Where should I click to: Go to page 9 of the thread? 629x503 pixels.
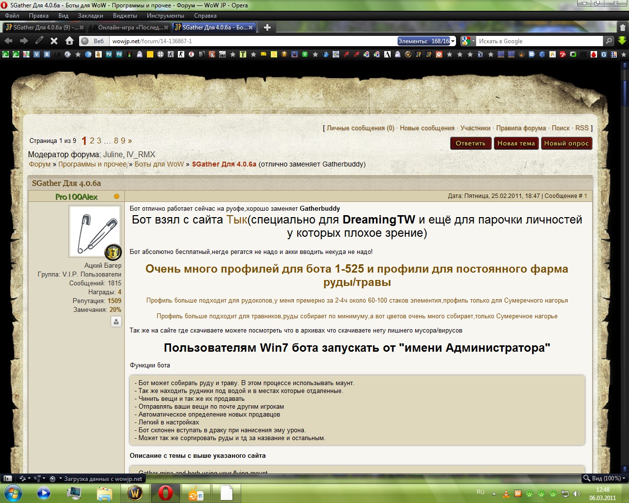click(x=123, y=140)
